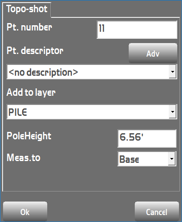Click the Pt. number input field
This screenshot has width=182, height=222.
pyautogui.click(x=137, y=30)
